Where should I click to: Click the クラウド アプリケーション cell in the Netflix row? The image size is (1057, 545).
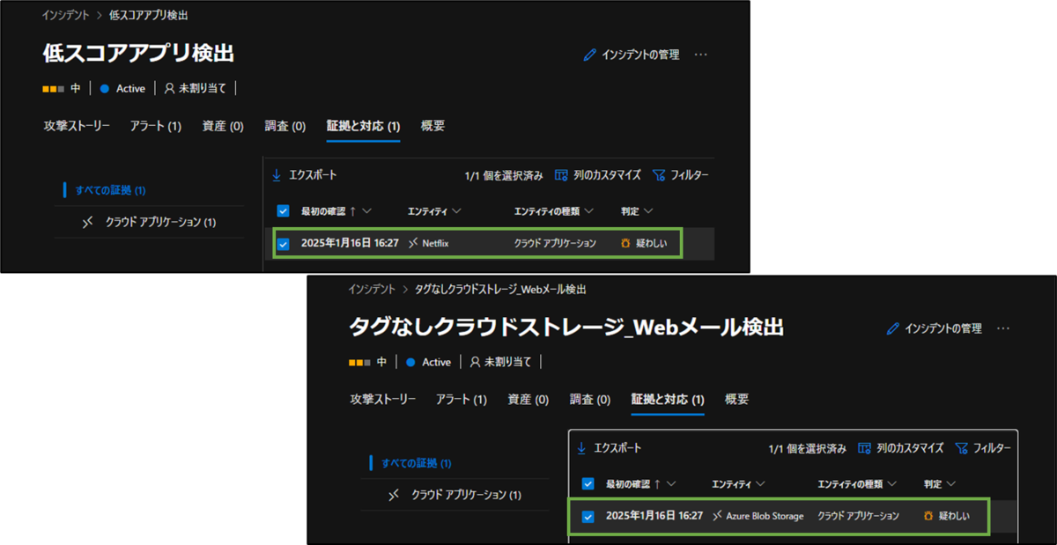click(555, 243)
